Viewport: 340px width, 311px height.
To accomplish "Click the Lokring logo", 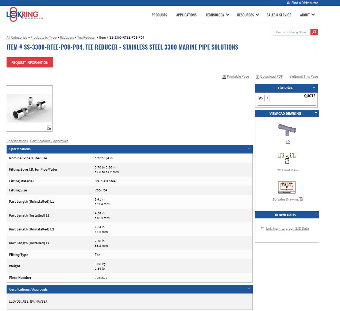I will [25, 14].
